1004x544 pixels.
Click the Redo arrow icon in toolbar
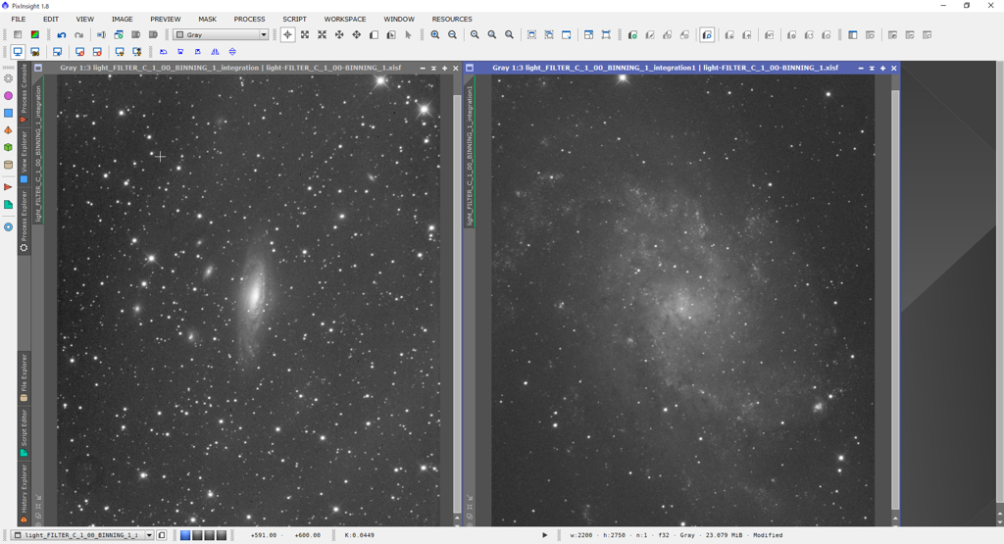pyautogui.click(x=78, y=35)
